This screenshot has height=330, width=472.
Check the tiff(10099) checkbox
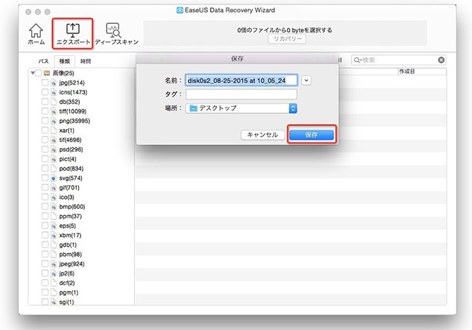click(x=45, y=111)
